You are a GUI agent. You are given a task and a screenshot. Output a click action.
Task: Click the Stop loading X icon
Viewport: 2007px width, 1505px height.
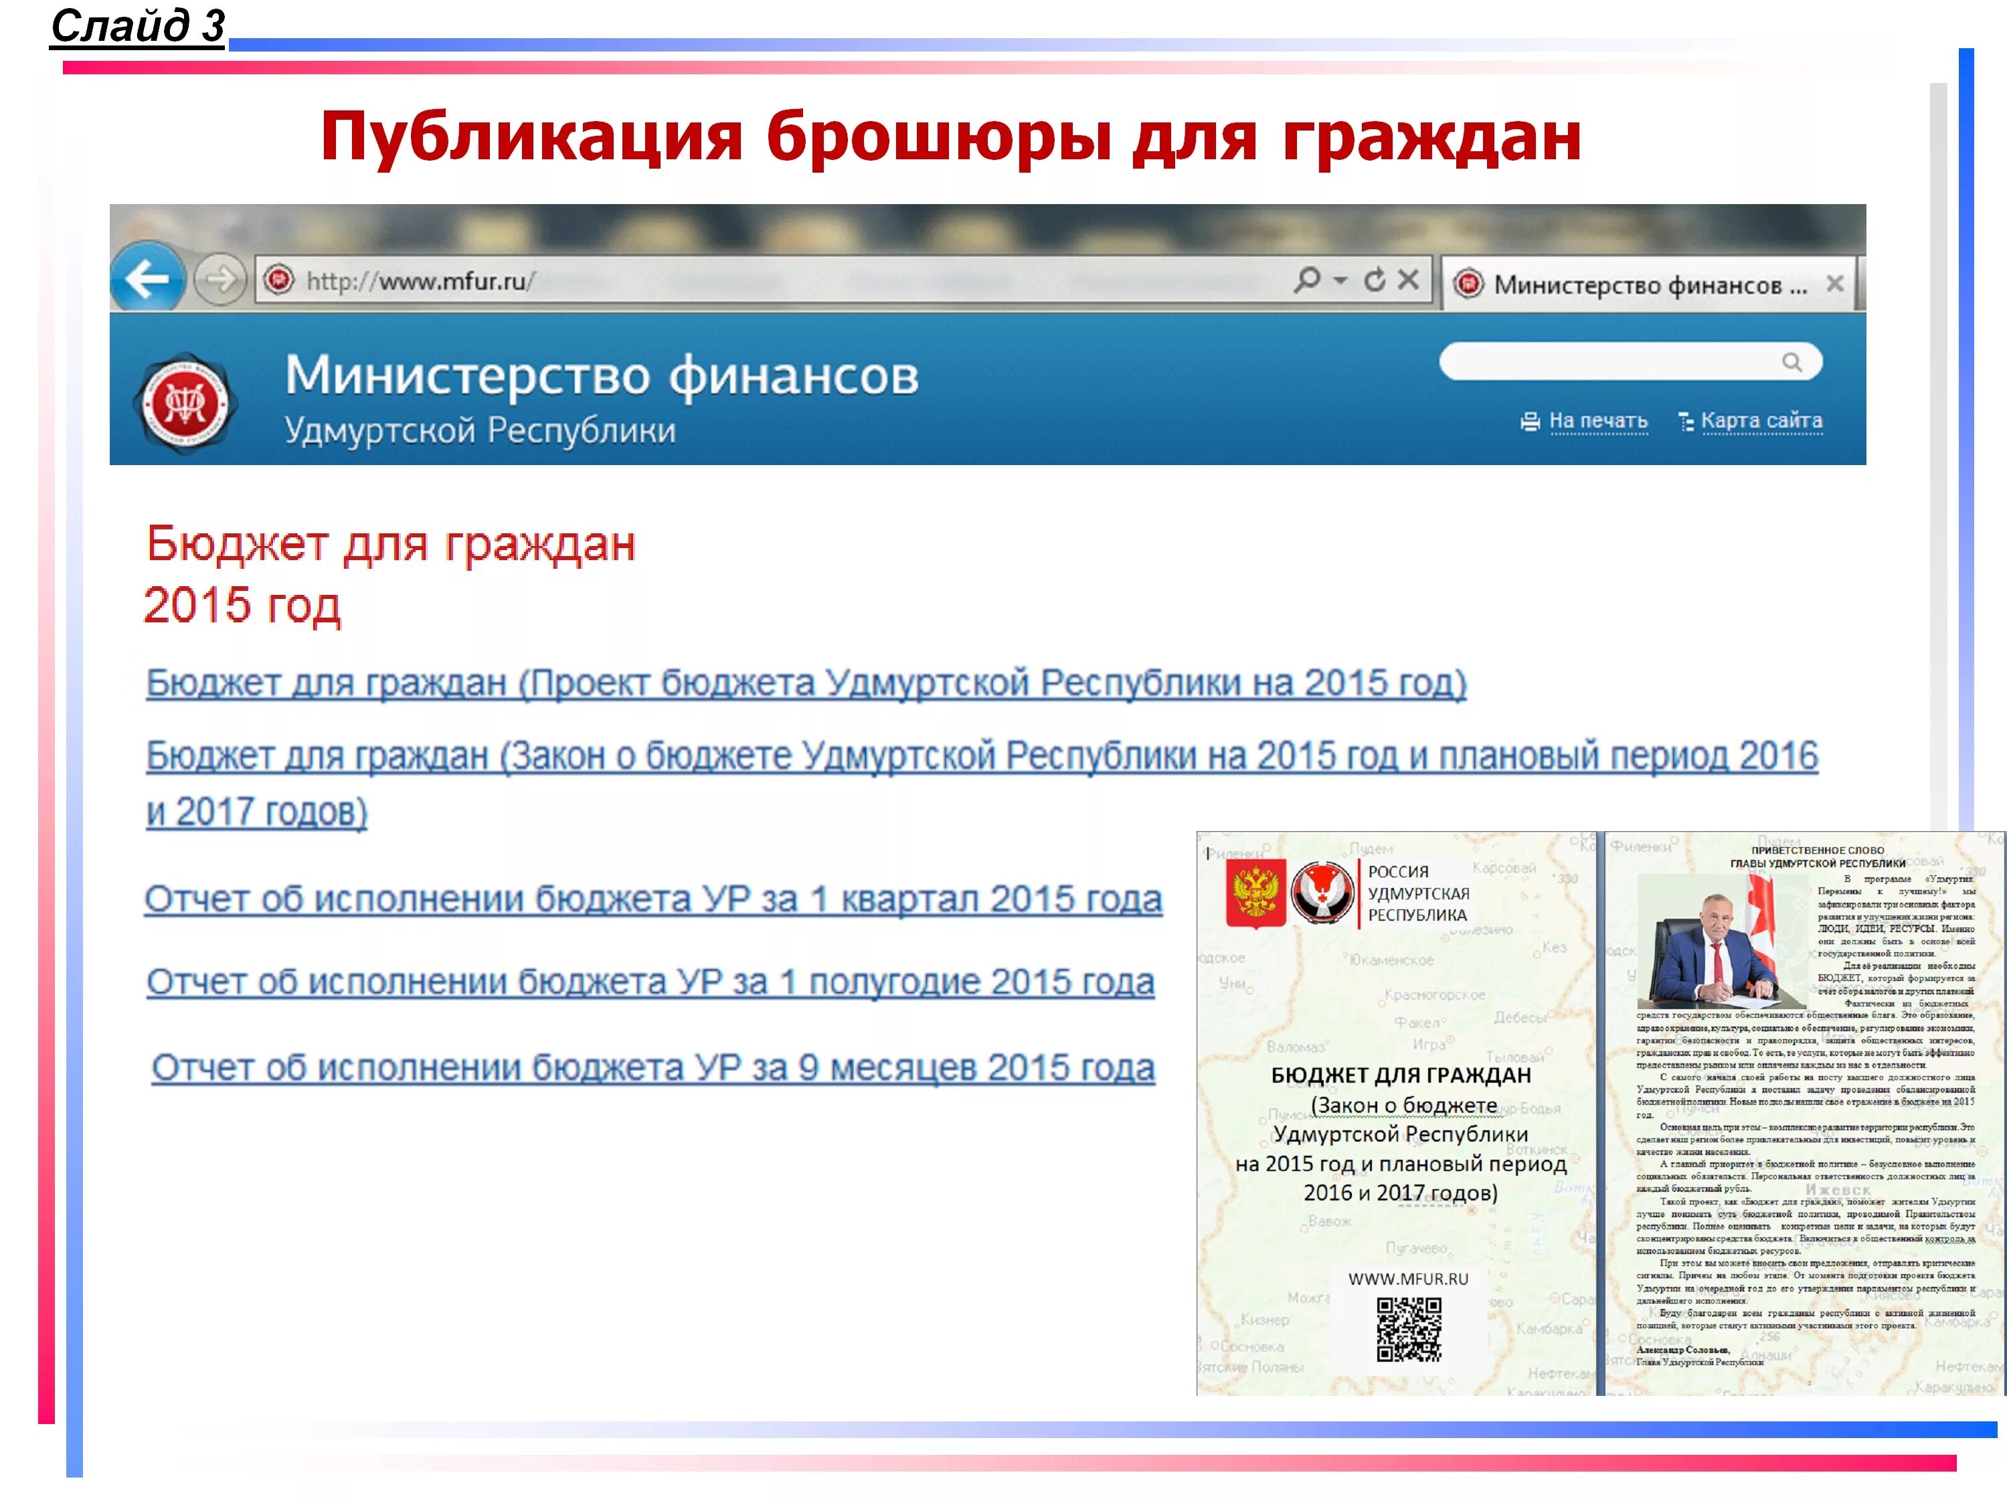click(x=1408, y=280)
